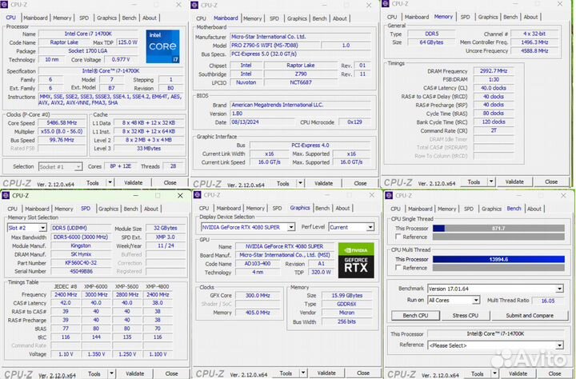
Task: Click the Intel Core i7 logo
Action: 162,46
